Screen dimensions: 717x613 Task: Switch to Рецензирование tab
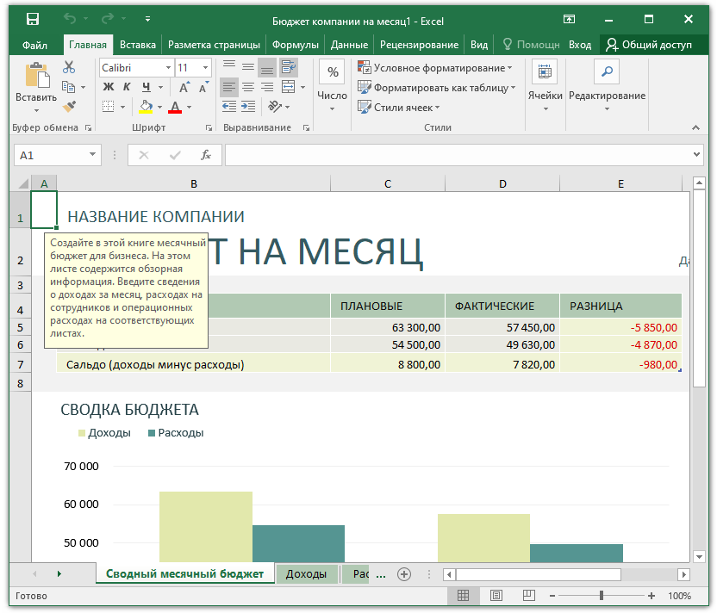coord(420,45)
